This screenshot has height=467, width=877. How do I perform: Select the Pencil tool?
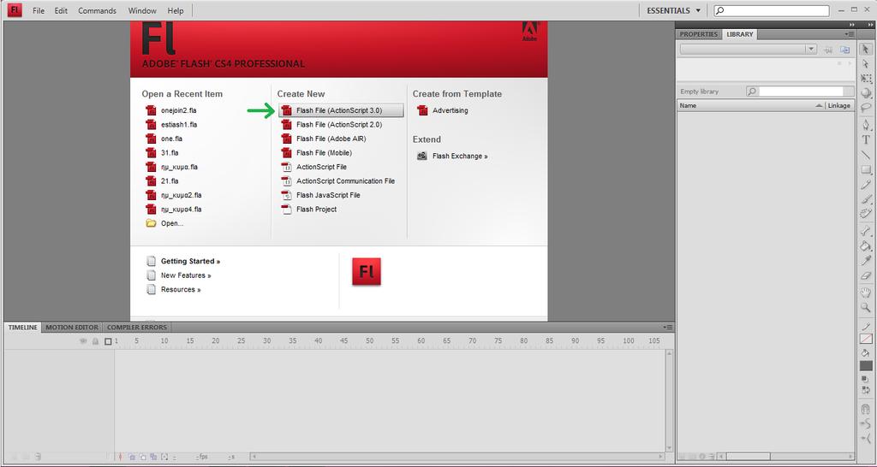(x=866, y=185)
